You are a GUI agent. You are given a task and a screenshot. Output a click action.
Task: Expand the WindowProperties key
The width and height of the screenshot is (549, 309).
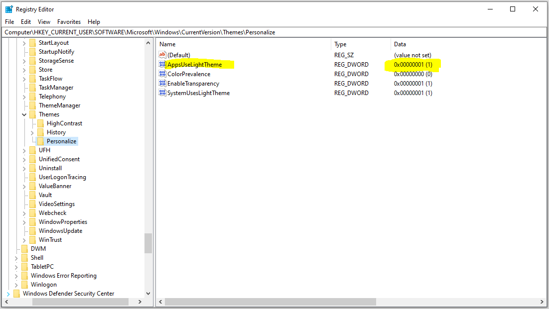(24, 222)
